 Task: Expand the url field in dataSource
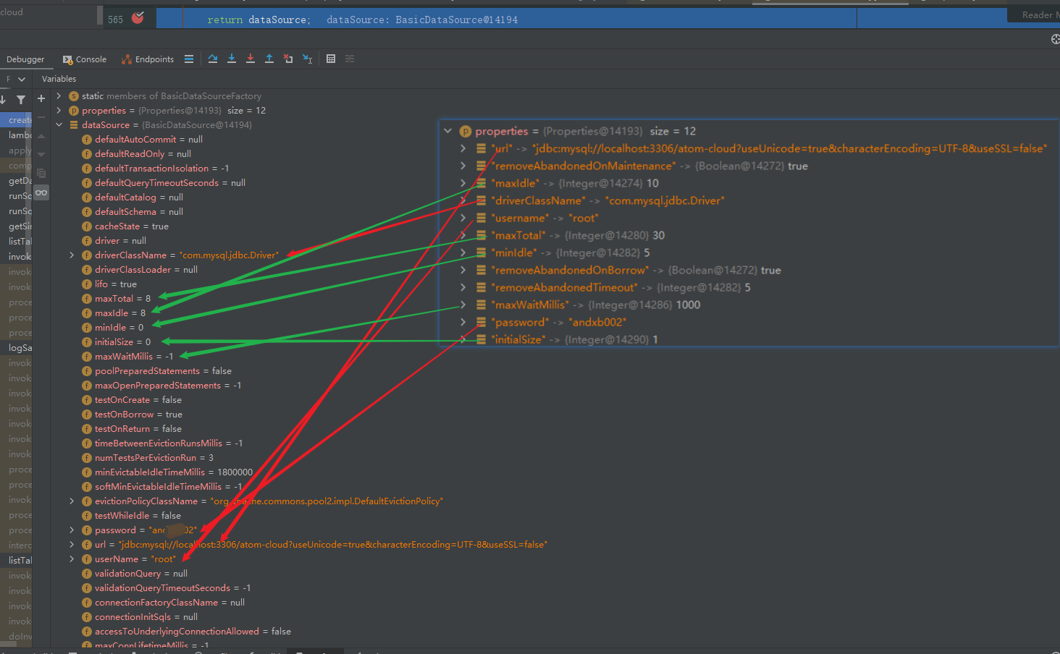click(72, 544)
